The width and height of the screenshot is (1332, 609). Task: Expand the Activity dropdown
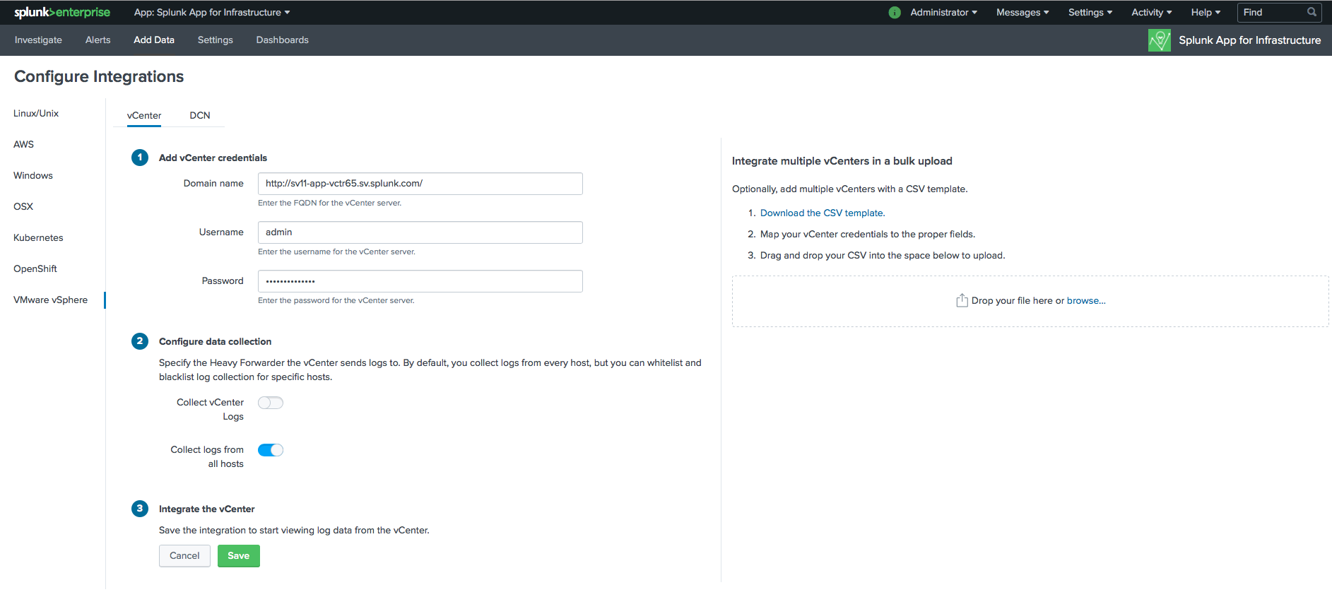click(x=1151, y=12)
